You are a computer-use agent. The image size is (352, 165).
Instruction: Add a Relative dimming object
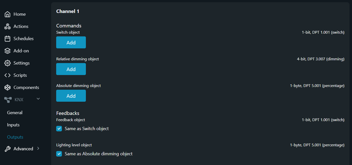71,69
